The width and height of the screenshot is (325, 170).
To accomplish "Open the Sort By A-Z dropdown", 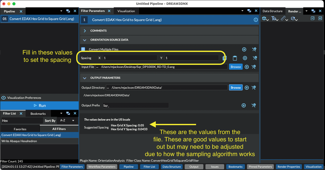I will click(x=67, y=121).
